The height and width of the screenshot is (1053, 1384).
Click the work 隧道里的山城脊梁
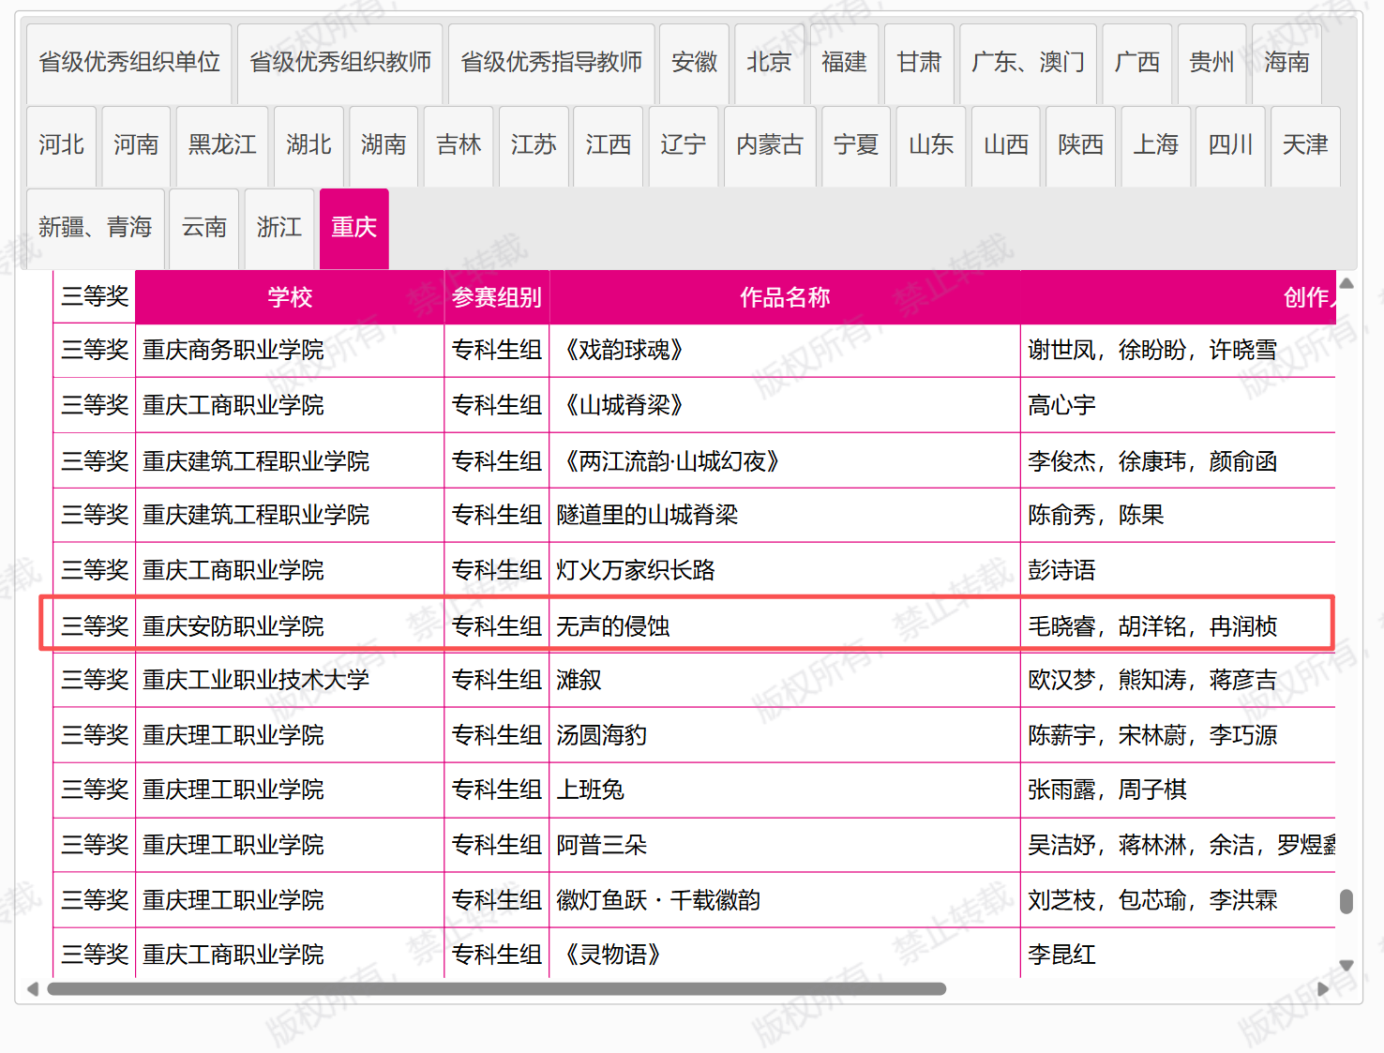(647, 516)
